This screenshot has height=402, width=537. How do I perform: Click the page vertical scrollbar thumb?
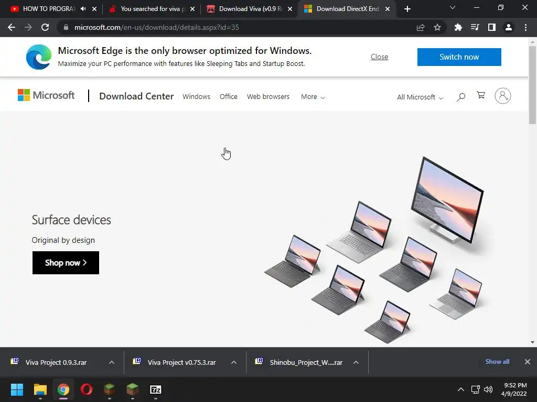pos(532,85)
